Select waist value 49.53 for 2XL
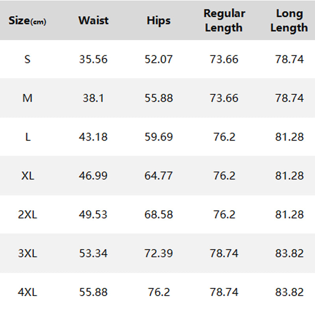The height and width of the screenshot is (315, 315). click(x=93, y=215)
